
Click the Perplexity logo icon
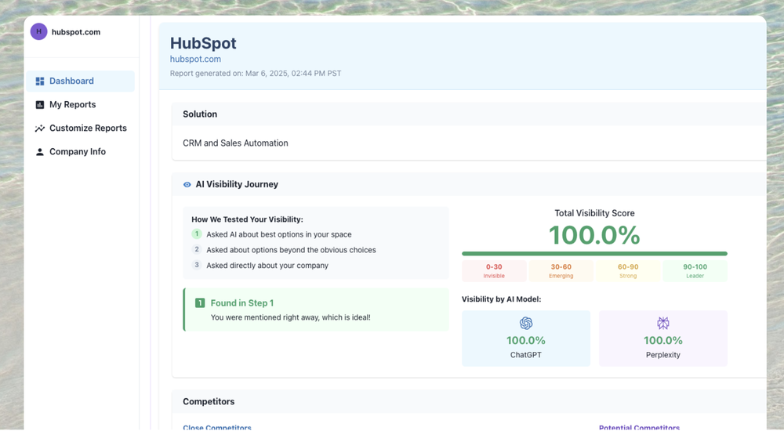[x=663, y=323]
